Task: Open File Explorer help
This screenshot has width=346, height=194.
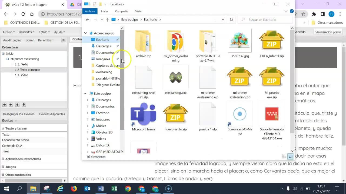Action: pos(292,11)
